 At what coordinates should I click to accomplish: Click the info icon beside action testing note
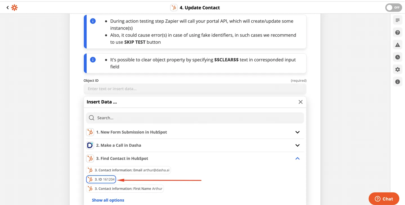93,21
